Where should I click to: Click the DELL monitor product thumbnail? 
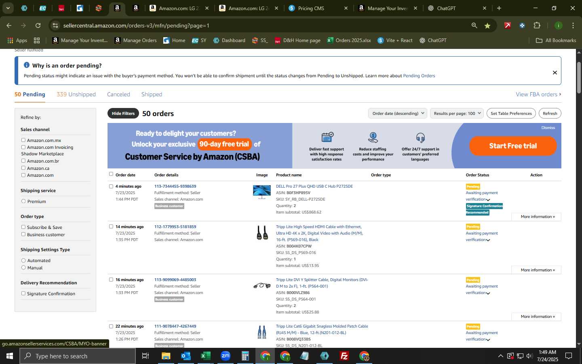(x=262, y=192)
